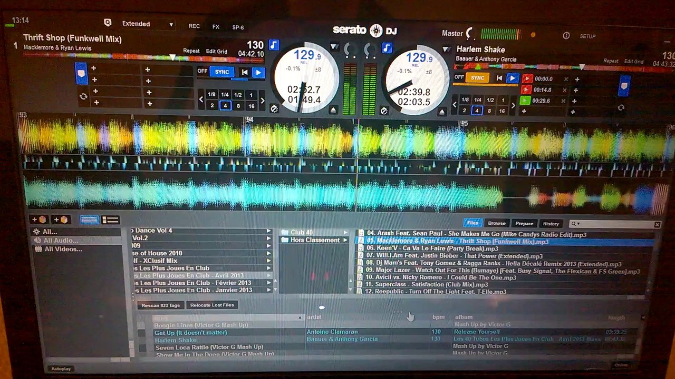Jump to start on left deck
Screen dimensions: 675x379
tap(245, 73)
